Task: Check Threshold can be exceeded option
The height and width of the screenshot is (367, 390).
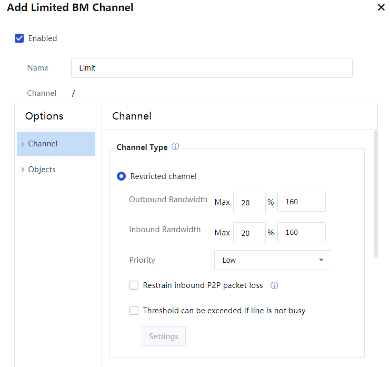Action: tap(134, 311)
